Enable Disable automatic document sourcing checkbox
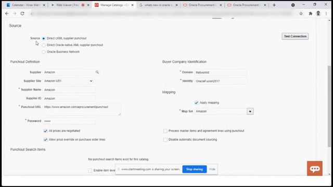 165,140
